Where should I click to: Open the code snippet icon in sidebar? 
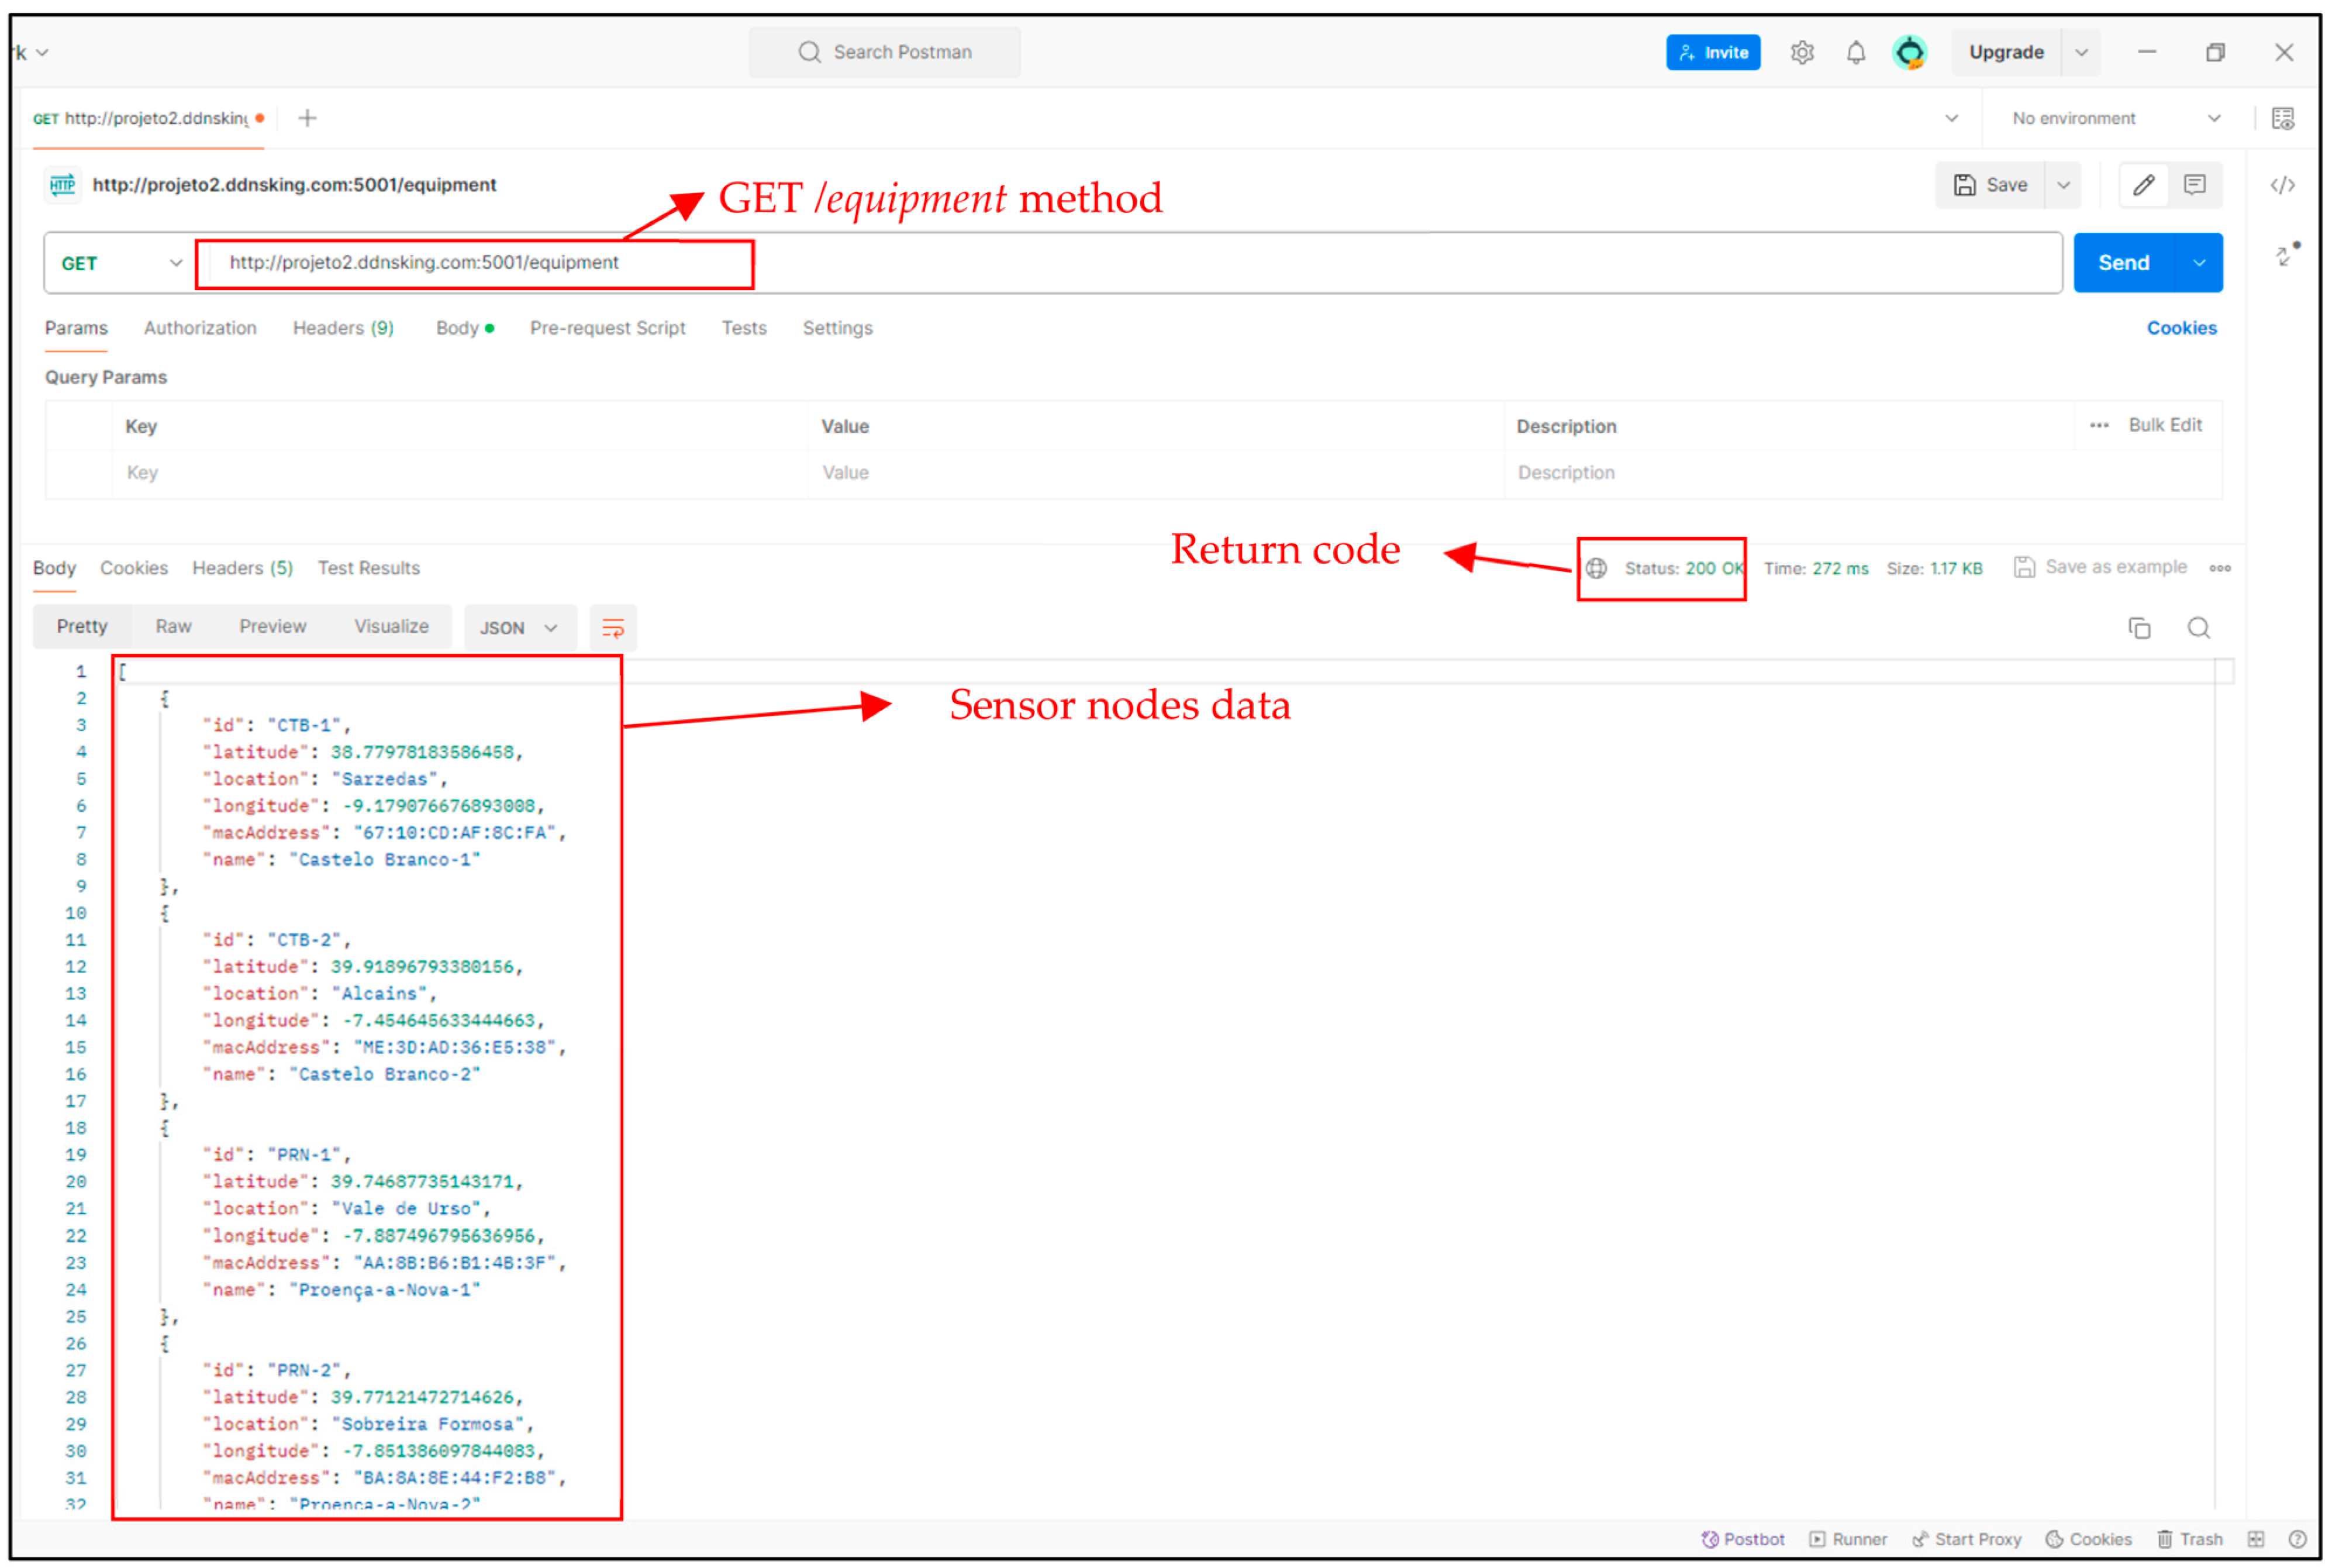pyautogui.click(x=2282, y=185)
